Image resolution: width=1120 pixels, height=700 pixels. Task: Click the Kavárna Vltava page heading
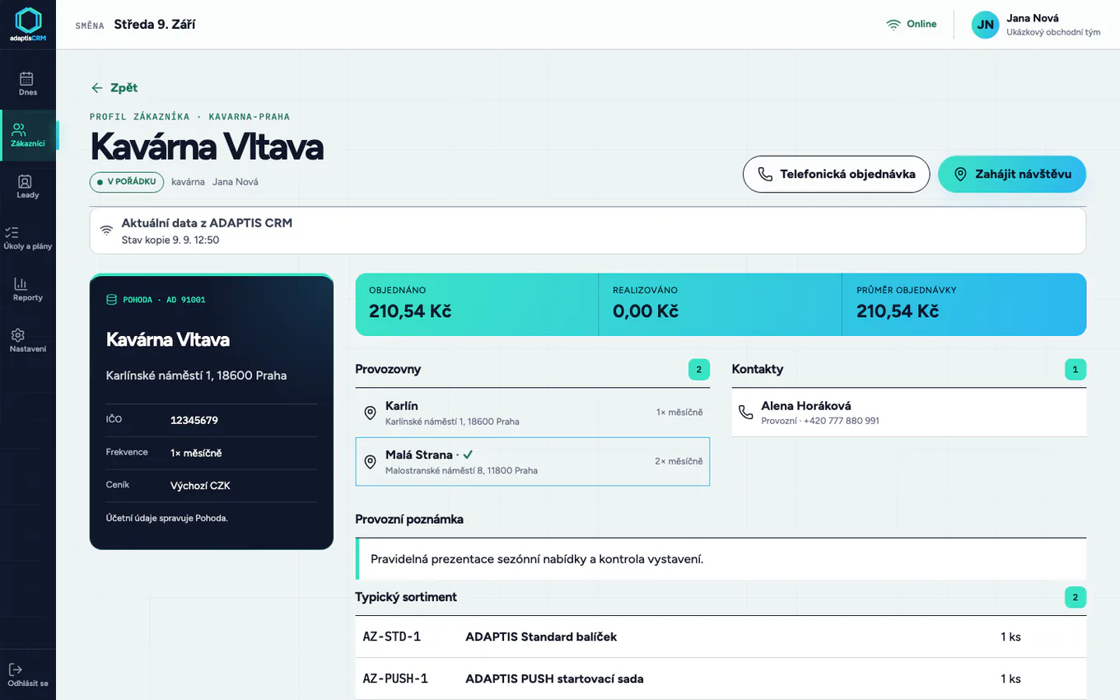click(207, 147)
